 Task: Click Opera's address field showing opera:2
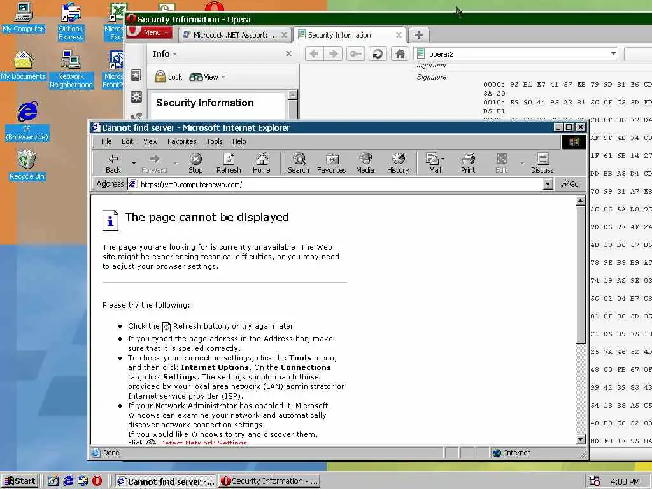coord(516,53)
